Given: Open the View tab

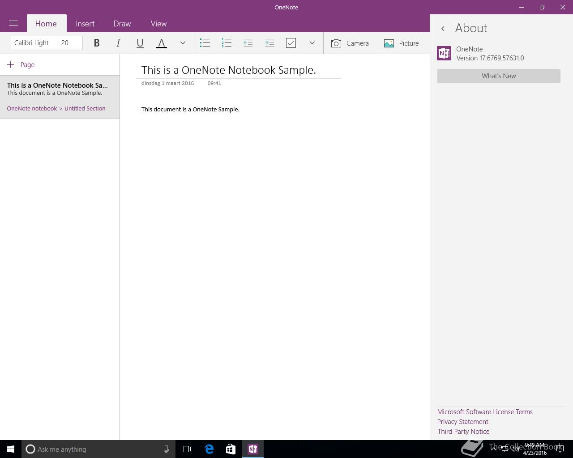Looking at the screenshot, I should [158, 24].
